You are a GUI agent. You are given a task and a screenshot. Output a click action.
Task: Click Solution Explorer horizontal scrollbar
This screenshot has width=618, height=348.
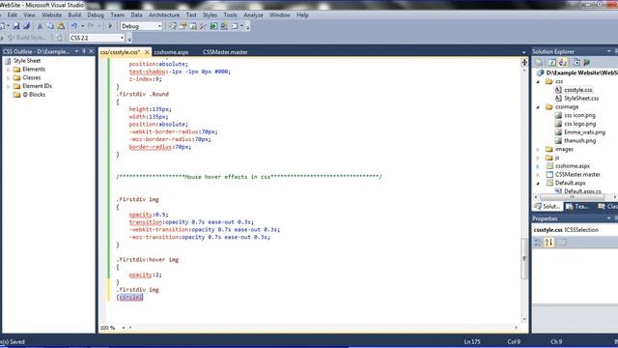pyautogui.click(x=573, y=197)
